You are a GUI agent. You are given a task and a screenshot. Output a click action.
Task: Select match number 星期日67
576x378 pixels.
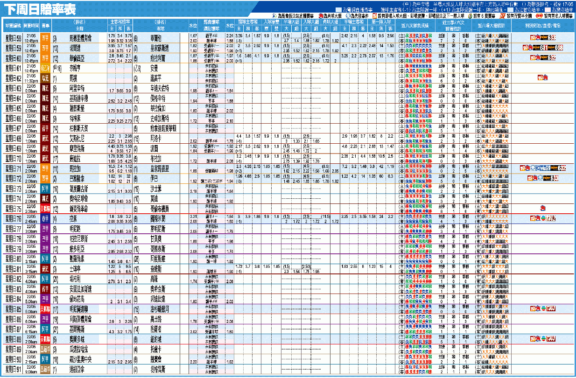[x=13, y=128]
